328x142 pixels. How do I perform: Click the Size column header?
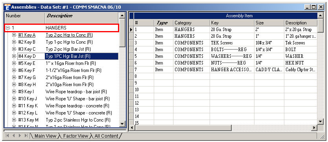pos(269,23)
